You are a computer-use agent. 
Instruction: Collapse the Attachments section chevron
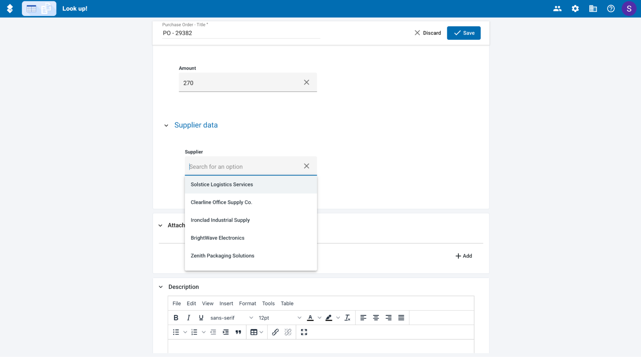coord(160,225)
